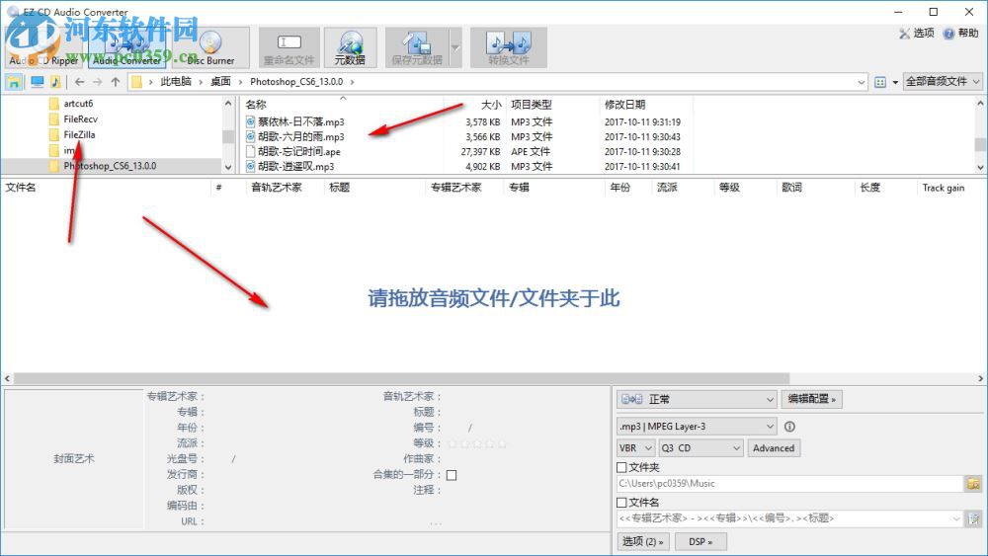
Task: Click the 重命名文件 rename files toolbar button
Action: [289, 47]
